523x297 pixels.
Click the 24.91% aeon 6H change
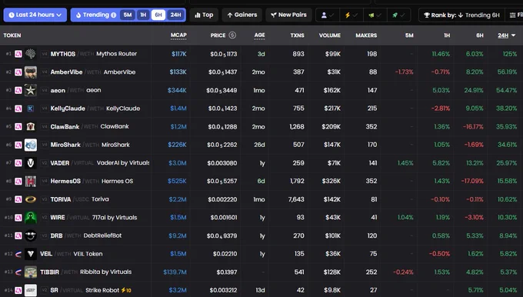click(474, 90)
